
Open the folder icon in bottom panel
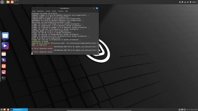click(5, 110)
